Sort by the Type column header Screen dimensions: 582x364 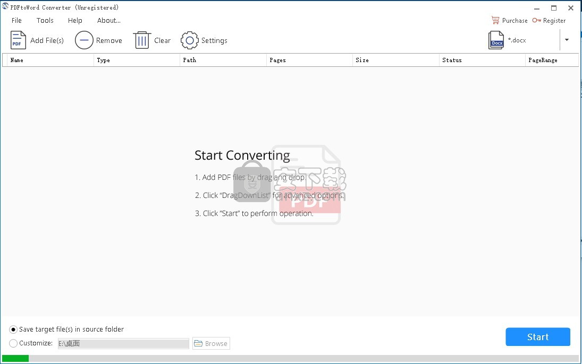(137, 60)
